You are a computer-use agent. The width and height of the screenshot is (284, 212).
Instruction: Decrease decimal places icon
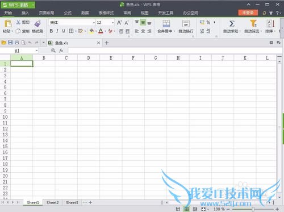point(208,31)
